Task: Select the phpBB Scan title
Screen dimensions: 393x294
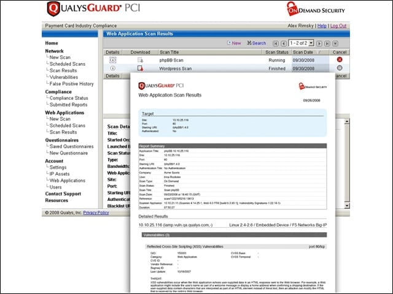Action: click(x=171, y=60)
